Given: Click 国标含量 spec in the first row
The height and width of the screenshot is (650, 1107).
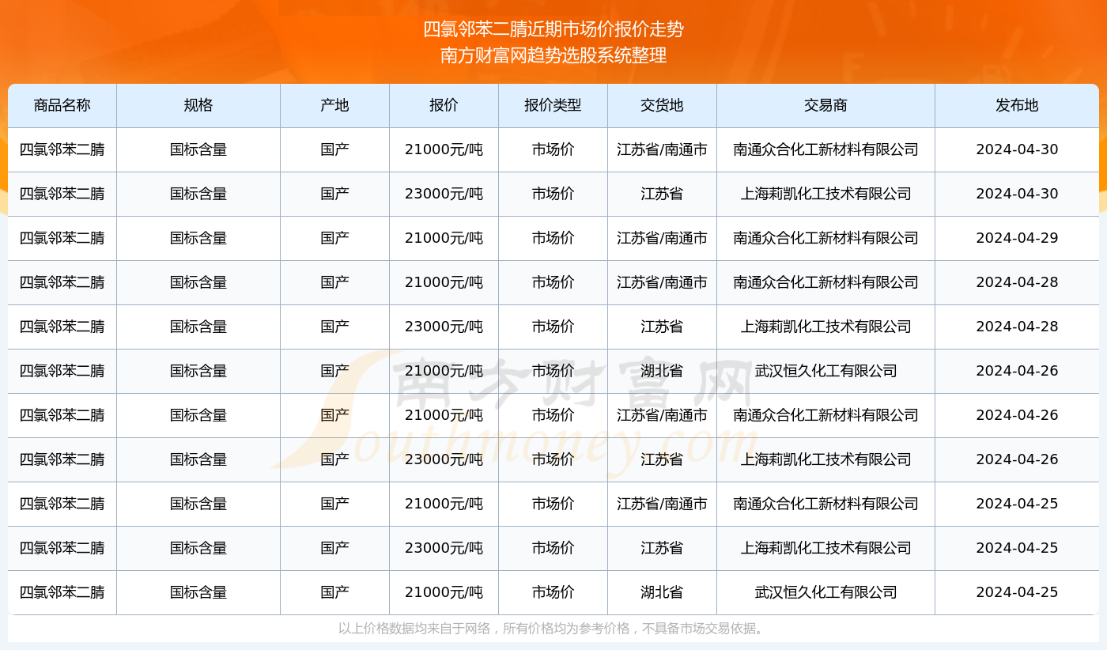Looking at the screenshot, I should 198,149.
